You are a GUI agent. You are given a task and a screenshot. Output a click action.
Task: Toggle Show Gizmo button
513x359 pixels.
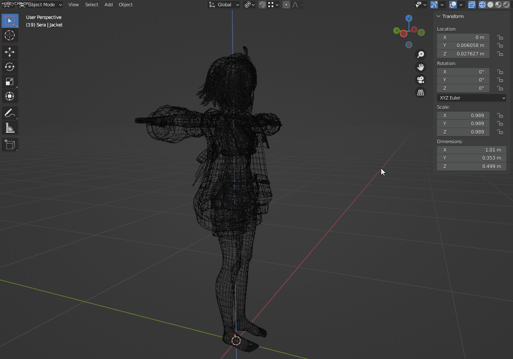click(x=434, y=5)
